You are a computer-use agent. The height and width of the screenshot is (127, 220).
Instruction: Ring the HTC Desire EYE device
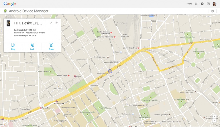coord(13,46)
